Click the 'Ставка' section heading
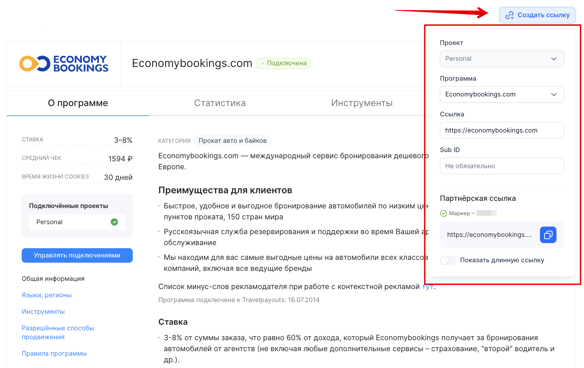This screenshot has height=368, width=584. [173, 322]
